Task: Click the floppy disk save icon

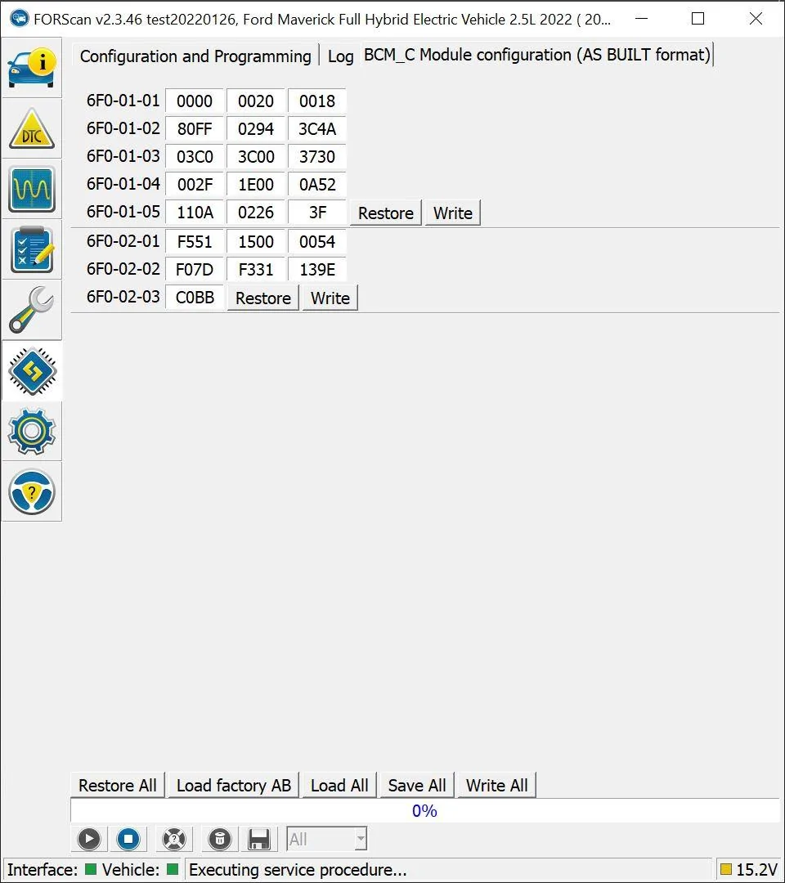Action: (x=259, y=839)
